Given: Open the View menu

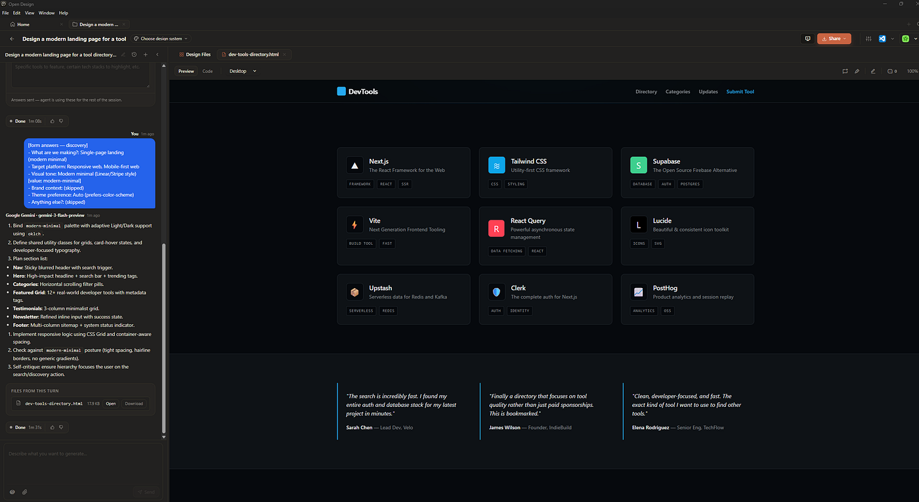Looking at the screenshot, I should coord(30,12).
